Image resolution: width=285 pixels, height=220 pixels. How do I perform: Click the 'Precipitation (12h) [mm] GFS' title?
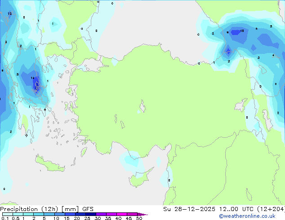click(x=47, y=209)
